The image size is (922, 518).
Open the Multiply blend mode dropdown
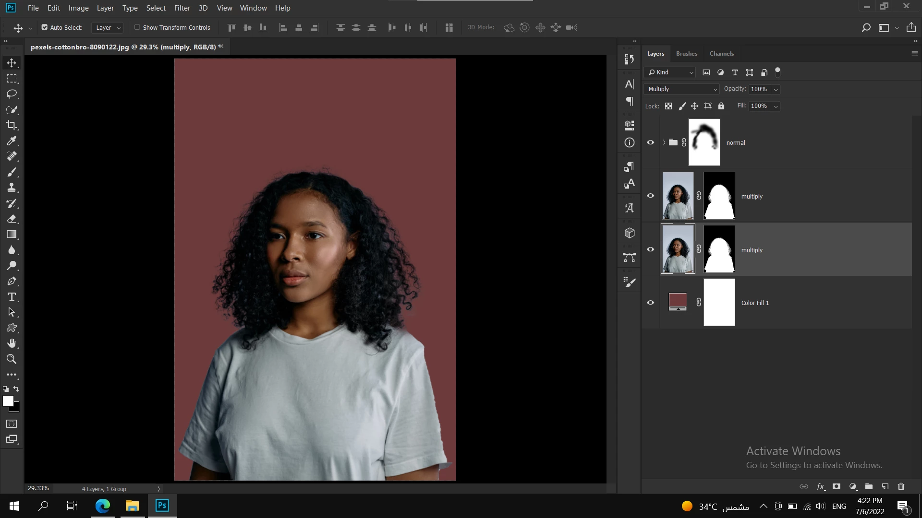point(681,89)
